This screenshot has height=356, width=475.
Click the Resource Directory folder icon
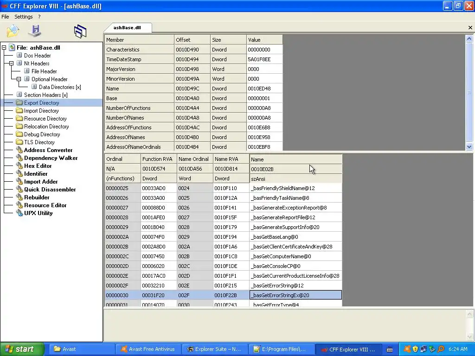coord(19,118)
